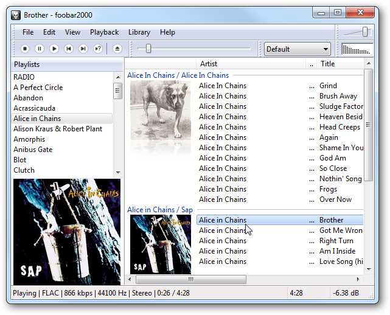Select the playing track Brother
390x315 pixels.
pos(280,220)
